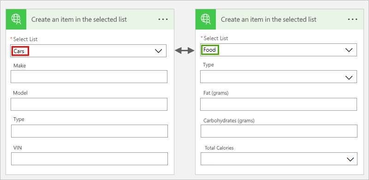Screen dimensions: 369x180
Task: Click the Cars card title header
Action: (x=79, y=19)
